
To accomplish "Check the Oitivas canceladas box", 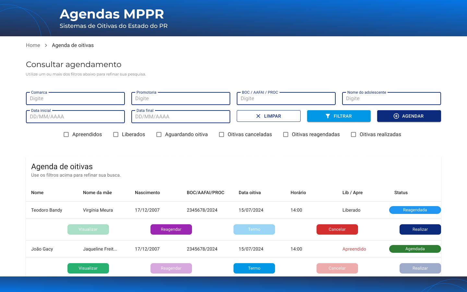I will [222, 134].
